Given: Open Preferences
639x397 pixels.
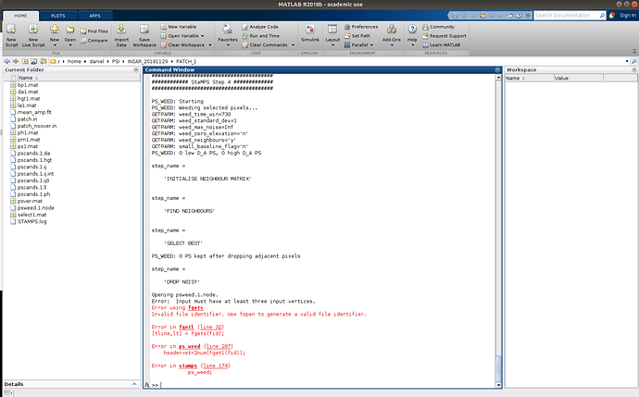Looking at the screenshot, I should point(361,27).
